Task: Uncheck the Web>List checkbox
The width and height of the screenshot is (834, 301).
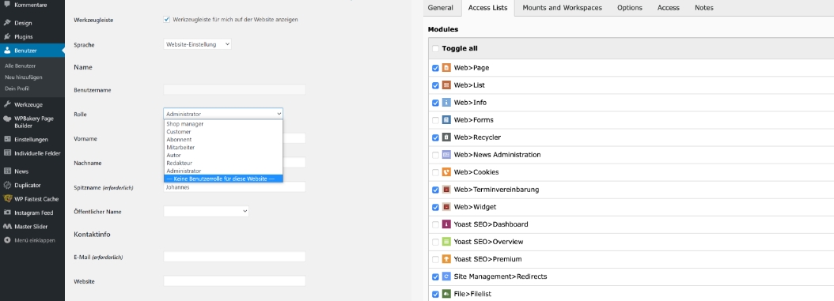Action: pyautogui.click(x=436, y=85)
